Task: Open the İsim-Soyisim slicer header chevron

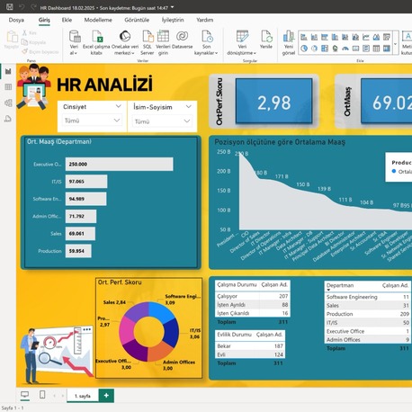Action: [188, 106]
